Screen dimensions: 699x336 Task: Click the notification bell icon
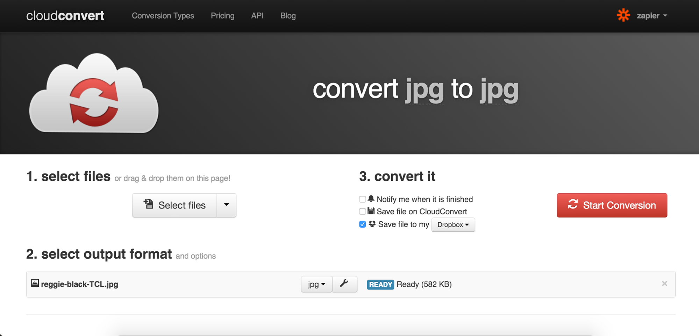click(371, 199)
